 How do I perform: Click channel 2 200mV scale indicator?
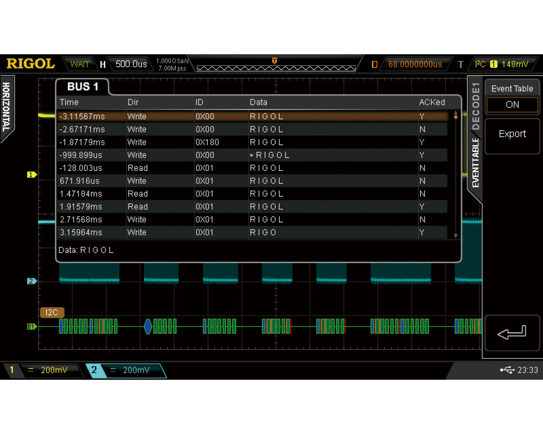(127, 370)
